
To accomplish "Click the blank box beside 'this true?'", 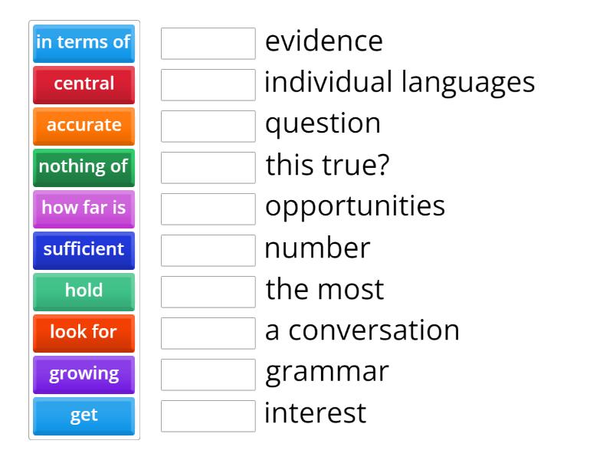I will [x=208, y=168].
